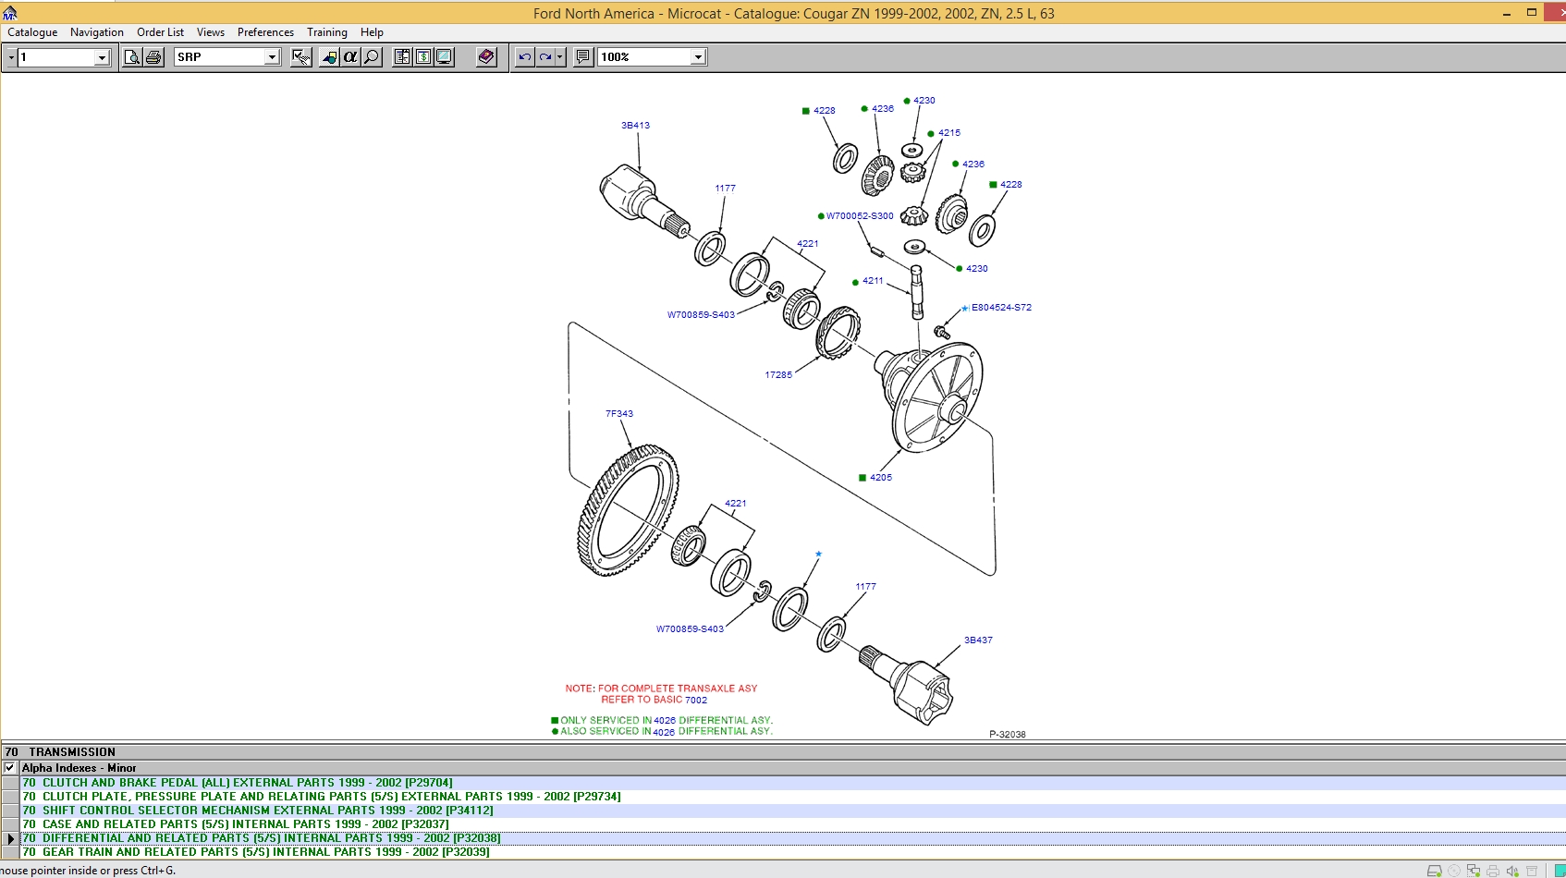Image resolution: width=1566 pixels, height=878 pixels.
Task: Open the Training menu
Action: tap(327, 32)
